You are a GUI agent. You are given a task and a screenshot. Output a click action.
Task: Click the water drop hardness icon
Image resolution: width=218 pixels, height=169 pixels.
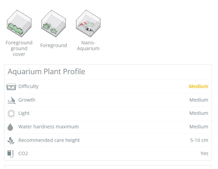(x=11, y=127)
